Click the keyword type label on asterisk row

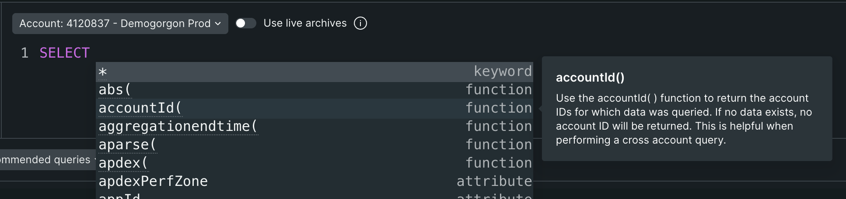click(503, 72)
